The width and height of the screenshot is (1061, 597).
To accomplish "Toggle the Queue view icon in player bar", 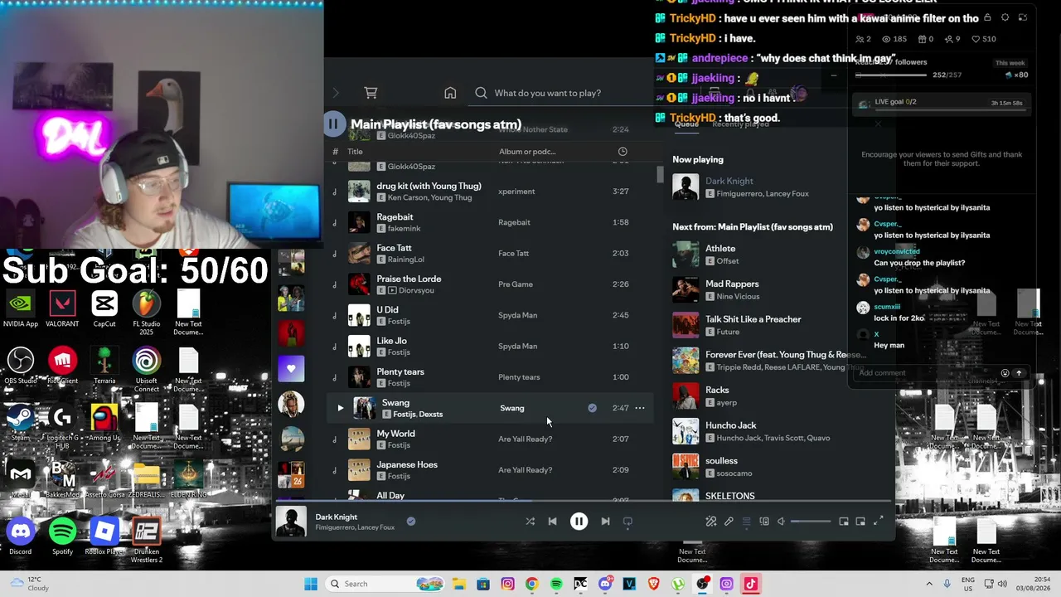I will 746,522.
